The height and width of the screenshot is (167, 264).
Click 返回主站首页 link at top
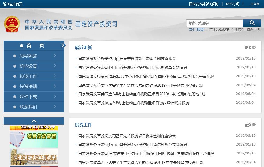13,4
